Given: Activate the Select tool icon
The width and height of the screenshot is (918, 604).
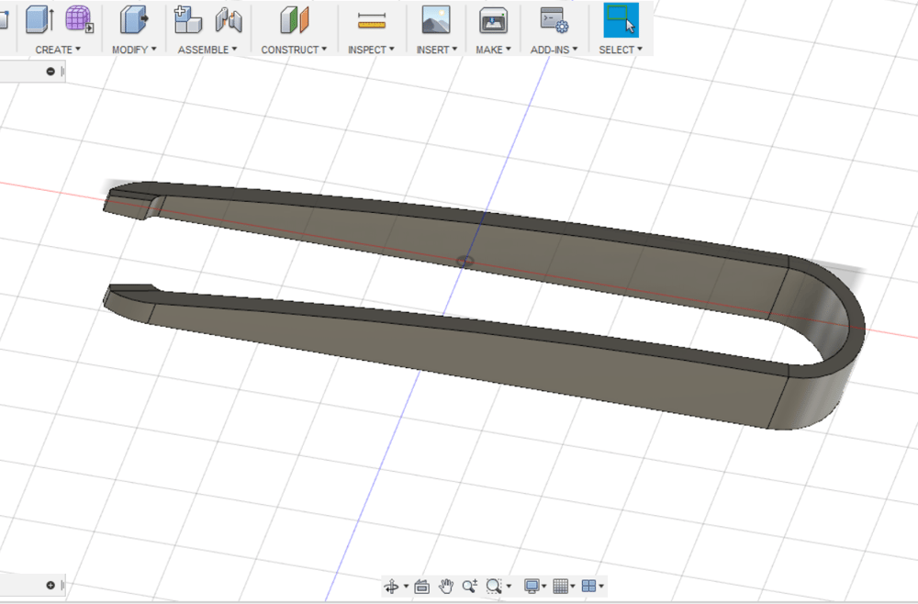Looking at the screenshot, I should click(x=621, y=19).
